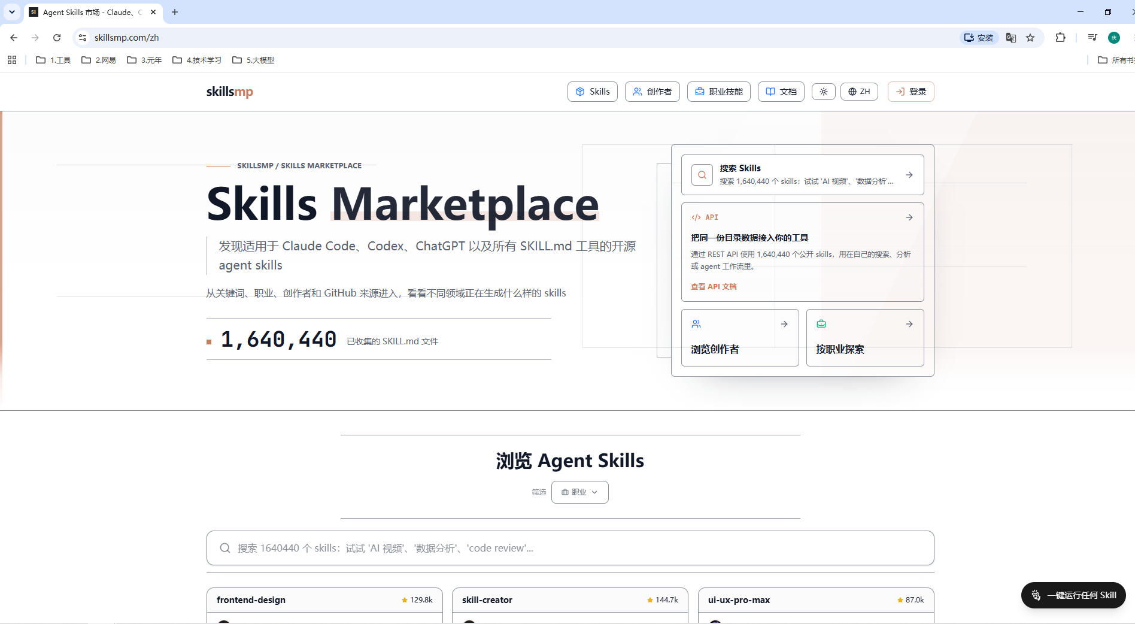Viewport: 1135px width, 624px height.
Task: Click the arrow on 按职业探索 card
Action: pos(909,324)
